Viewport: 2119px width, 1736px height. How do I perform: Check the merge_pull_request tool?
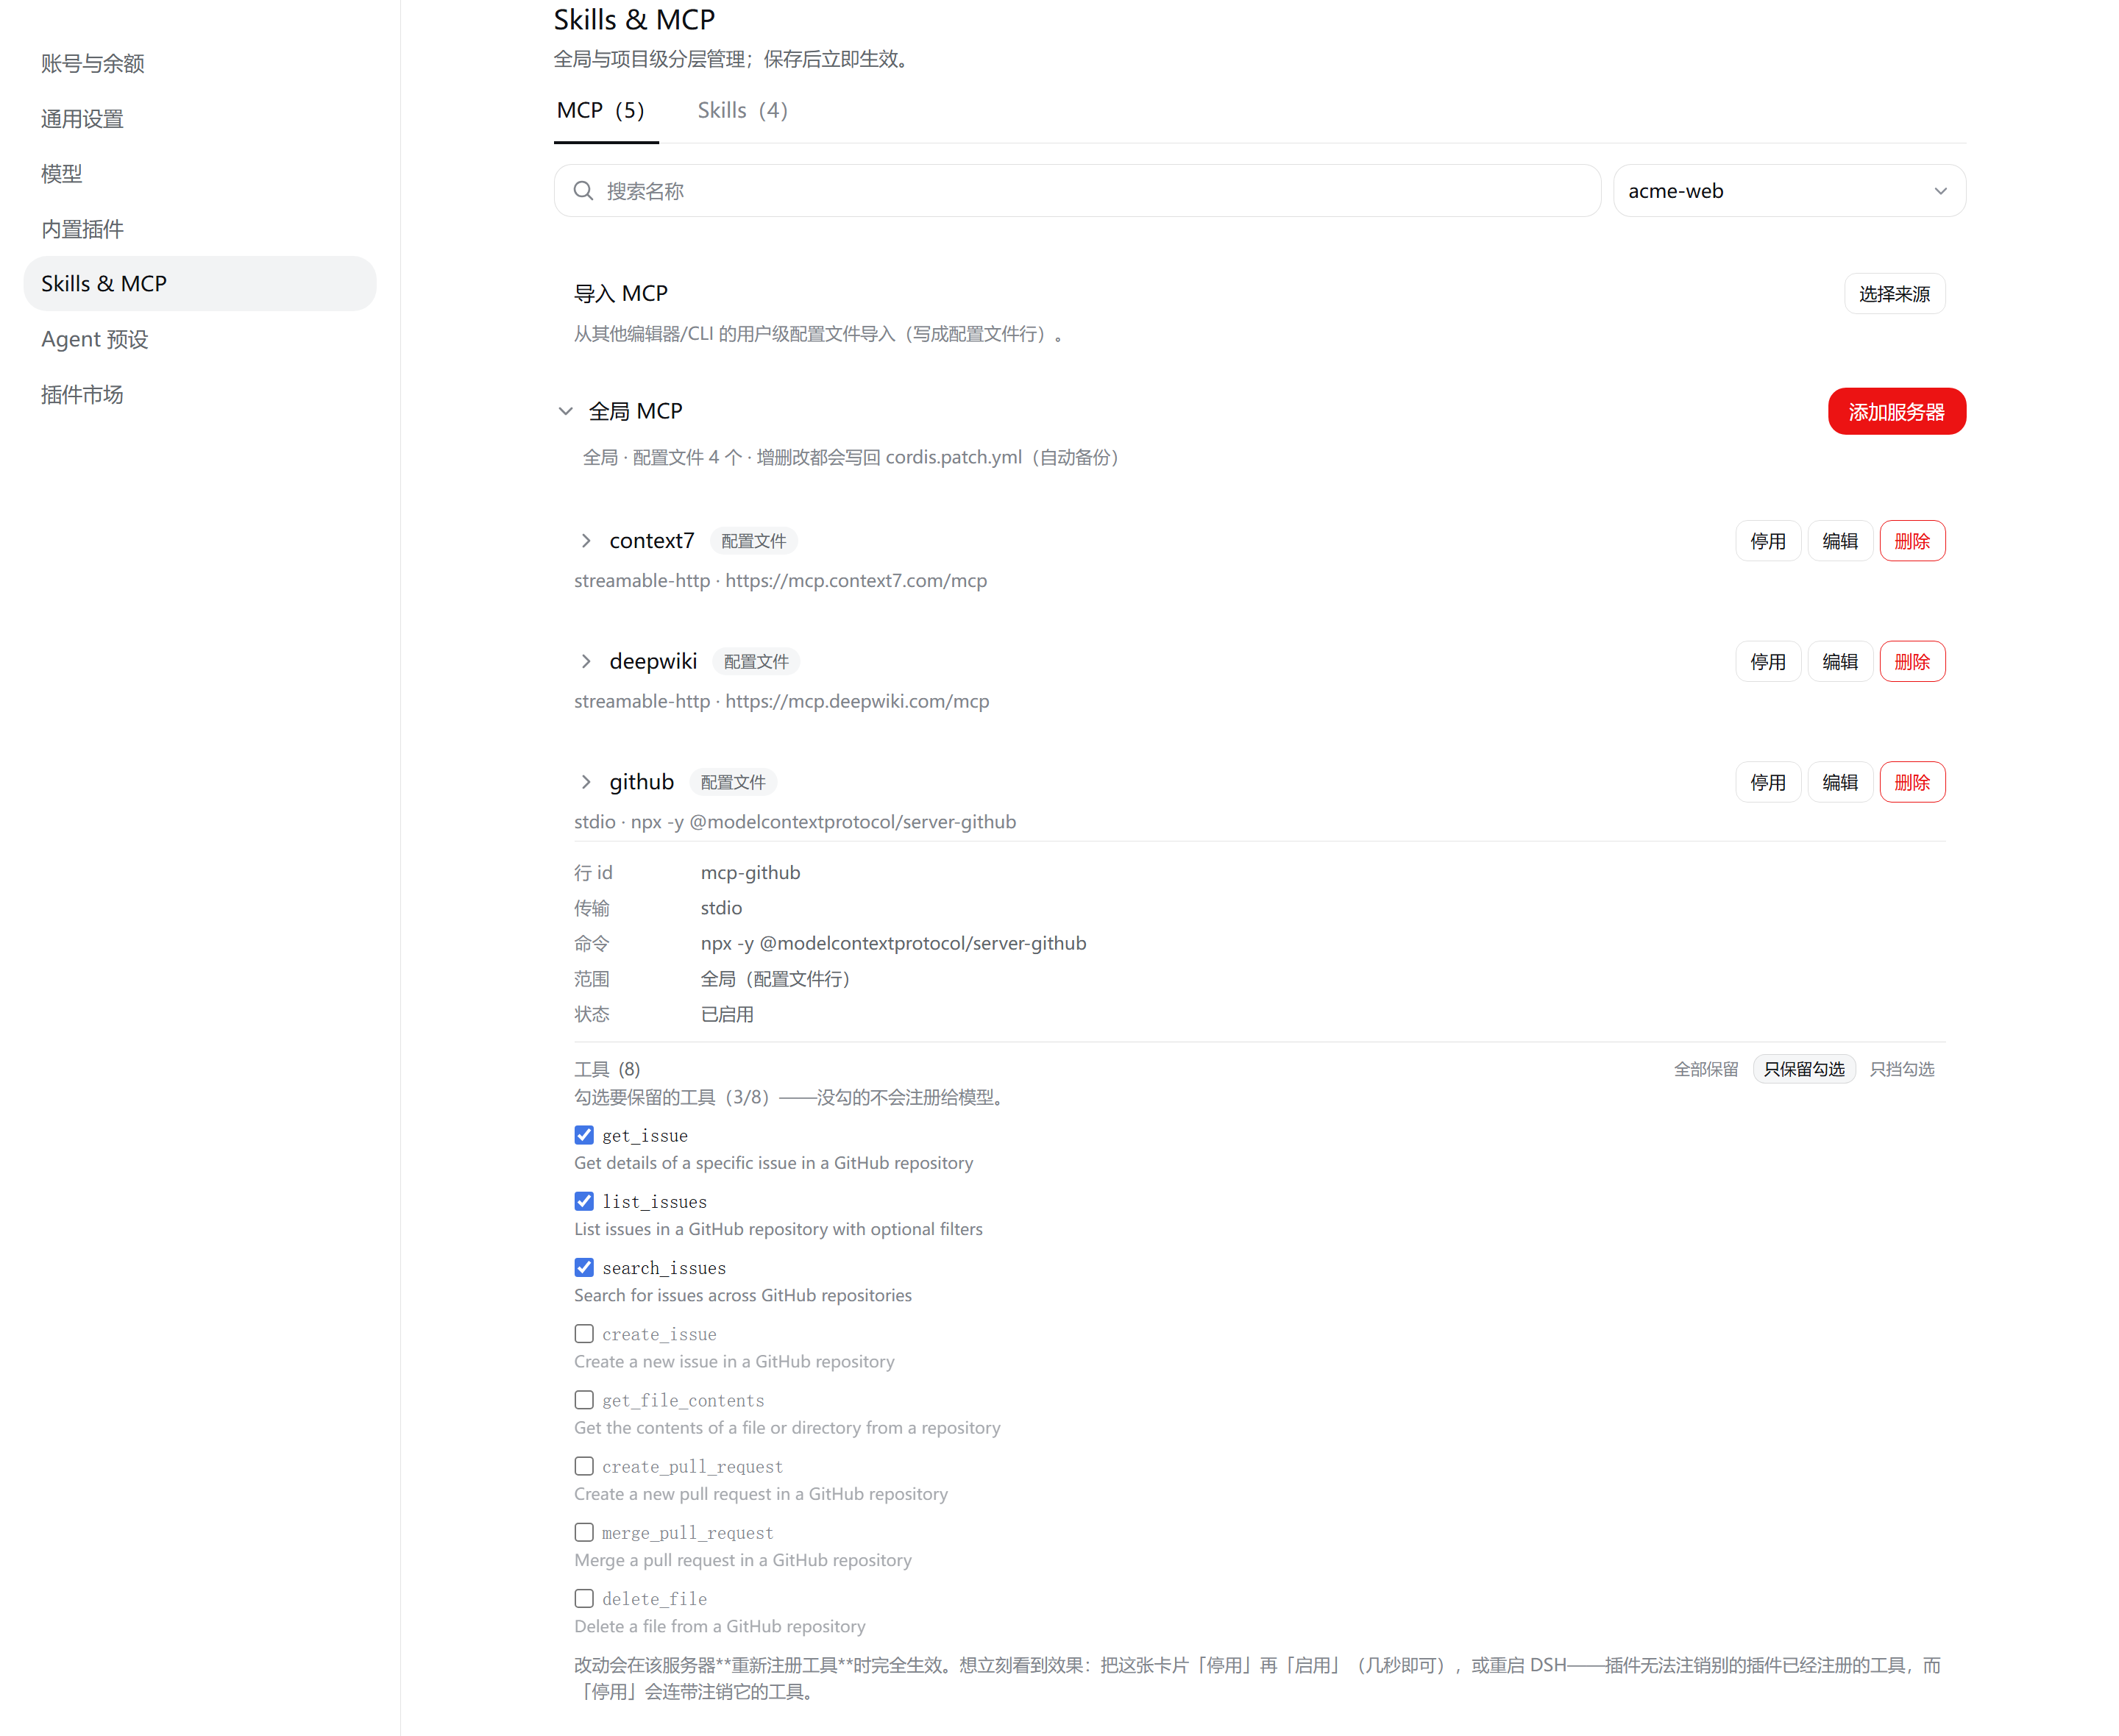pos(584,1532)
